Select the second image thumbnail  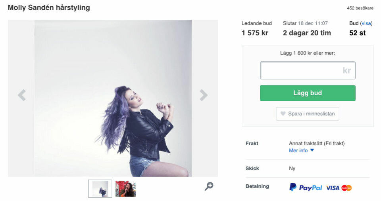[125, 189]
